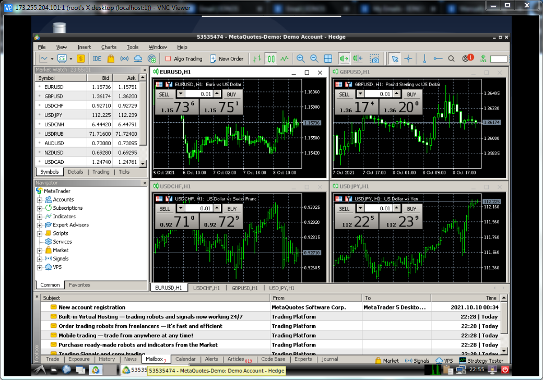Open the Tools menu

pos(132,47)
